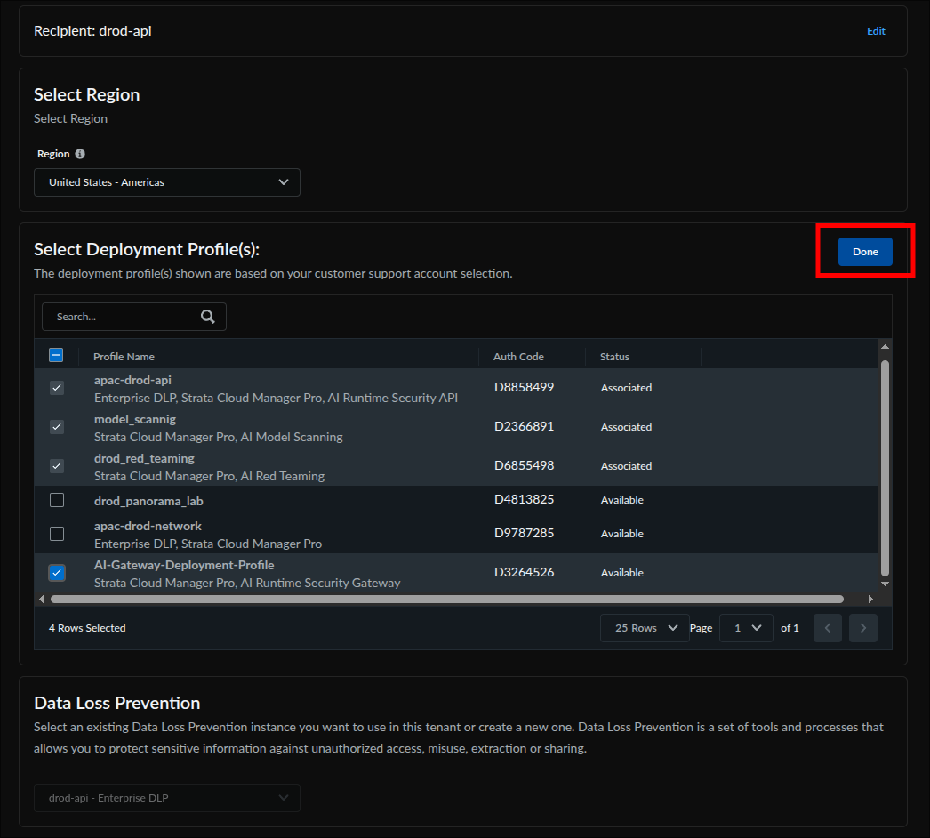
Task: Click the Edit link for recipient
Action: coord(876,31)
